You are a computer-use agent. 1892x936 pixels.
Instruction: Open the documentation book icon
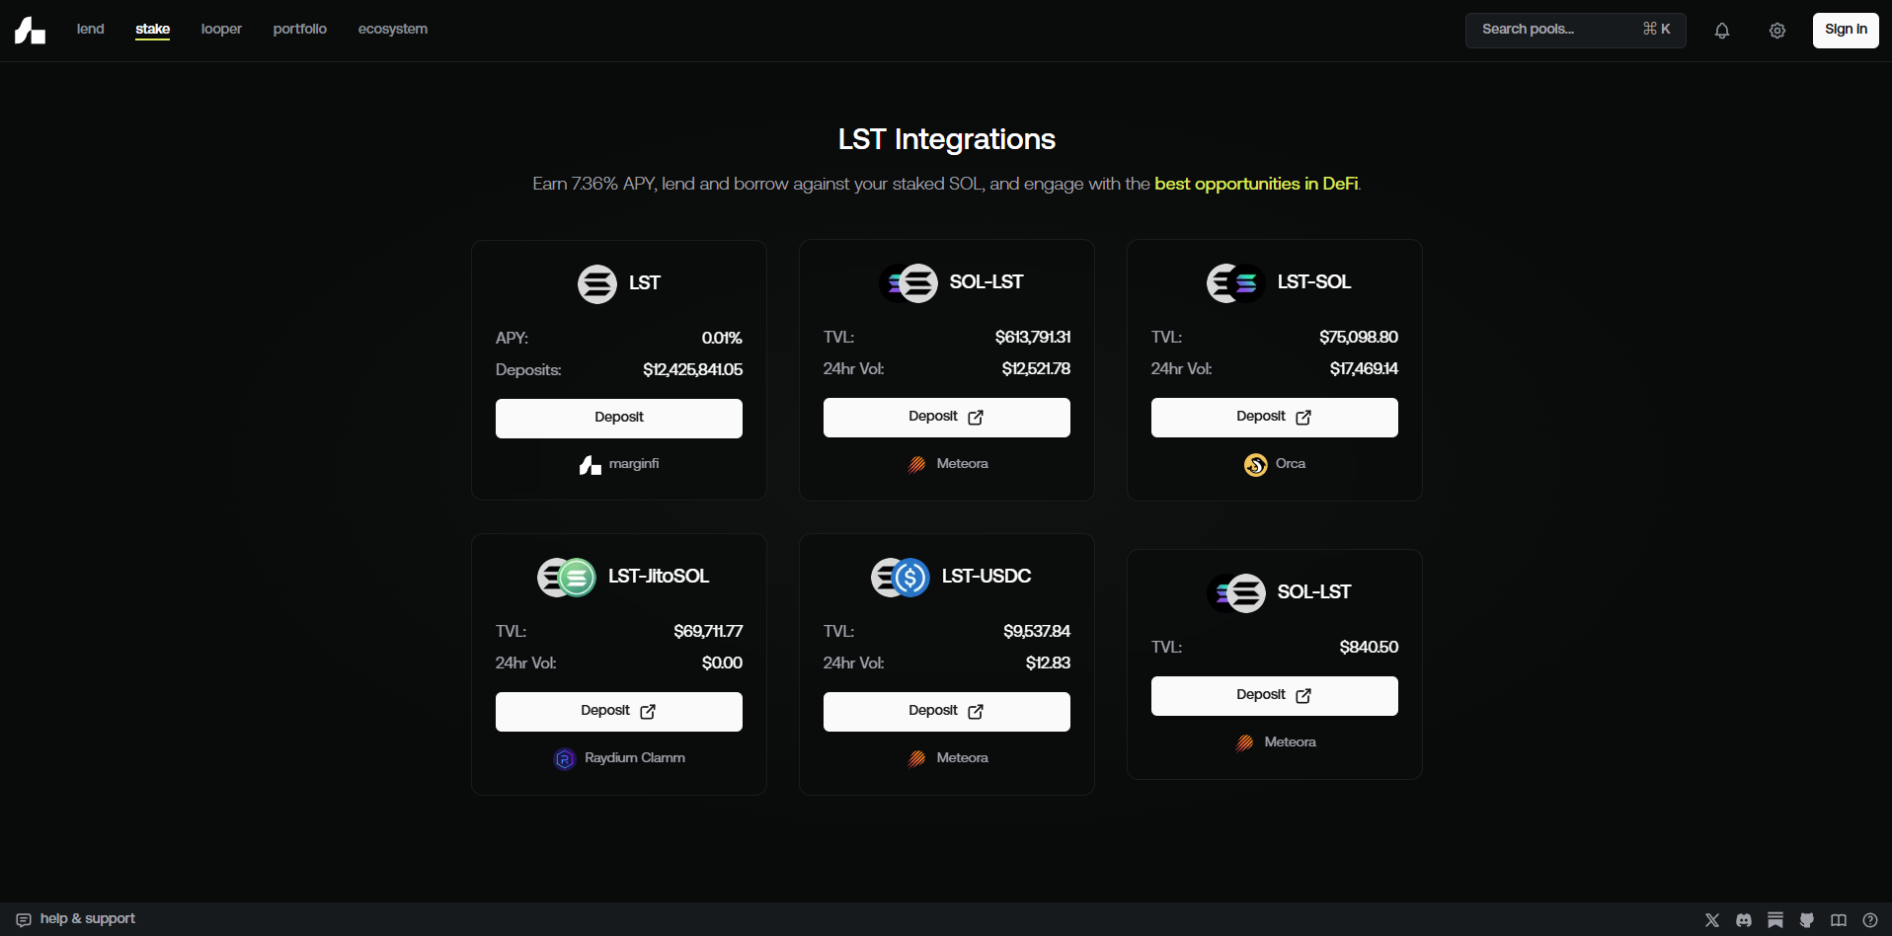coord(1839,920)
